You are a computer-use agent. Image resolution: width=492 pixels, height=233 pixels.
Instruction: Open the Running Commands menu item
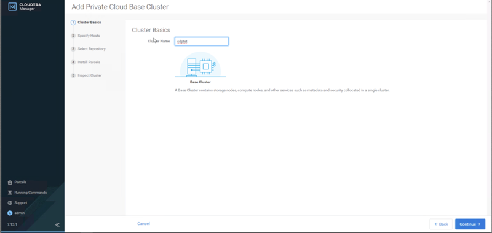(27, 193)
